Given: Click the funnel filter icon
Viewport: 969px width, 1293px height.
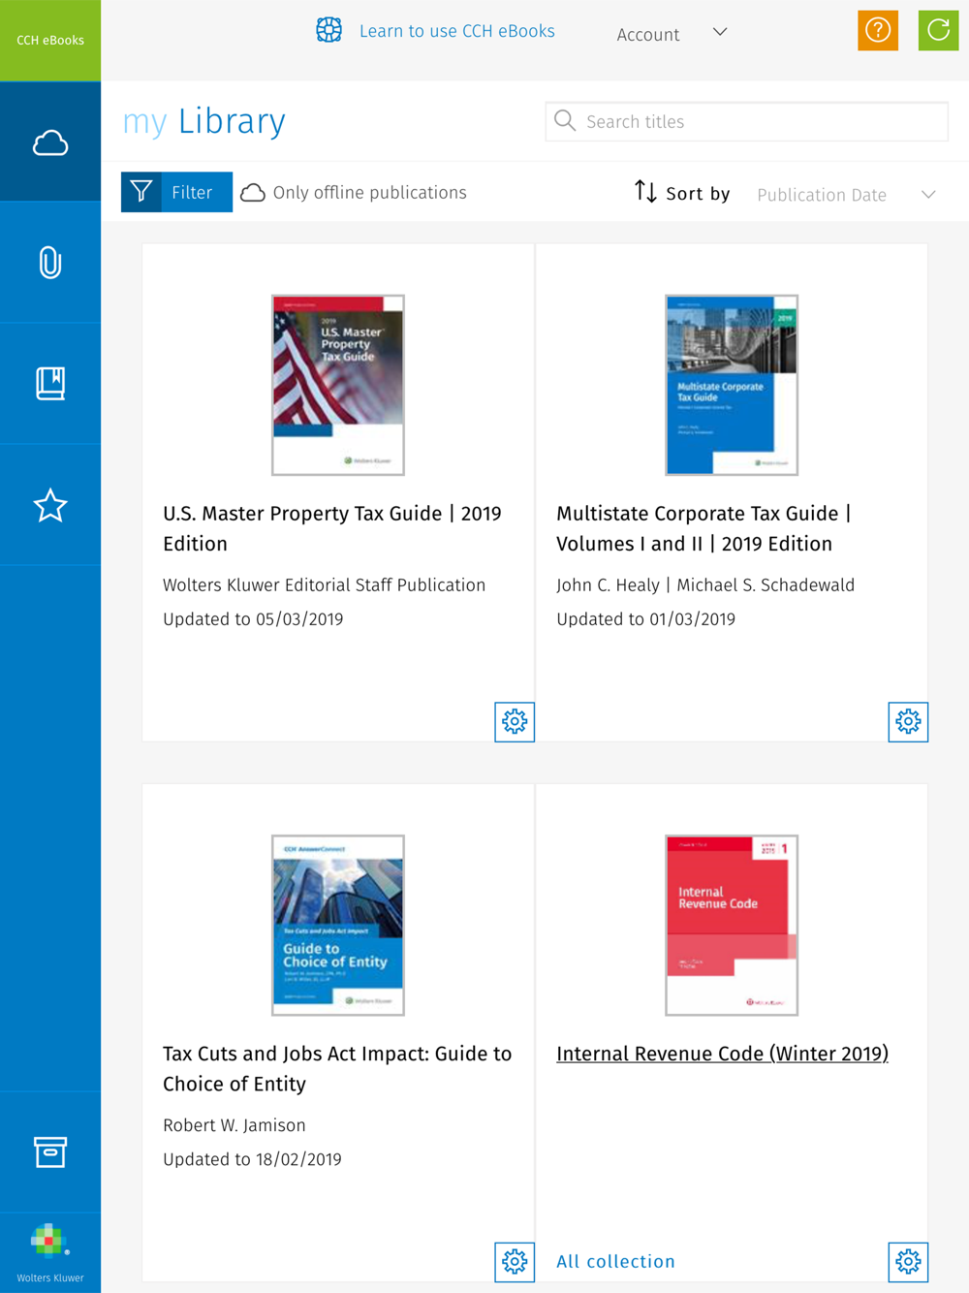Looking at the screenshot, I should tap(141, 192).
